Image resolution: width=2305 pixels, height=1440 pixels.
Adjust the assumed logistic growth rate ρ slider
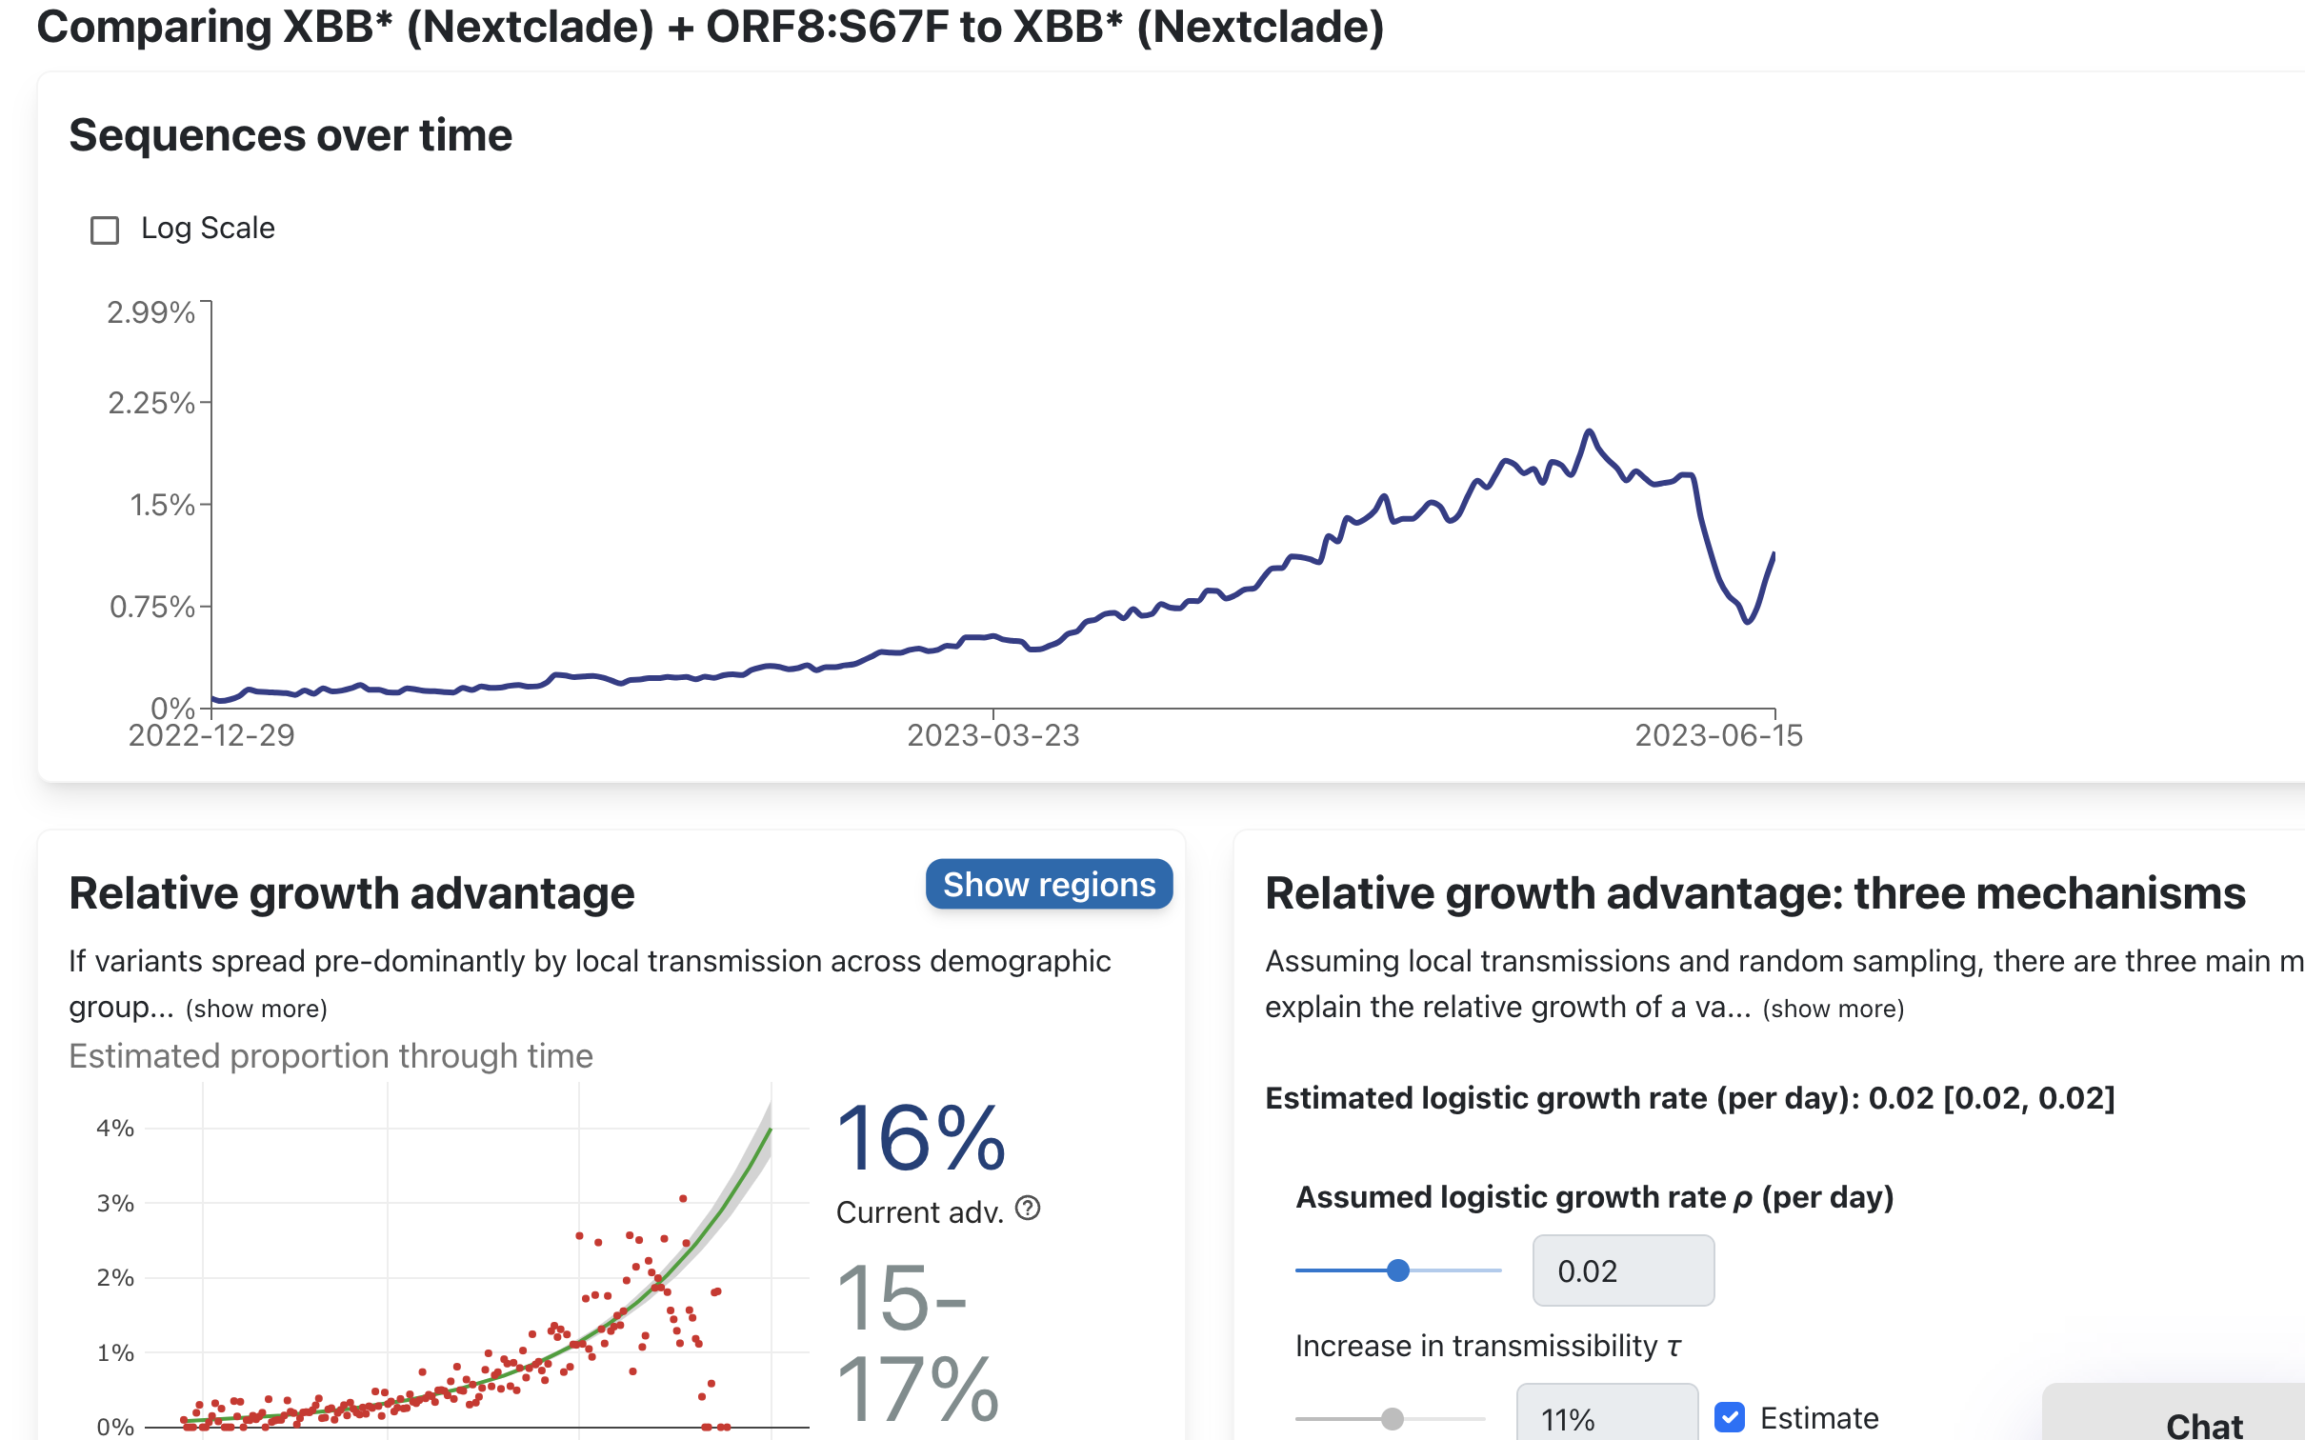pyautogui.click(x=1398, y=1270)
